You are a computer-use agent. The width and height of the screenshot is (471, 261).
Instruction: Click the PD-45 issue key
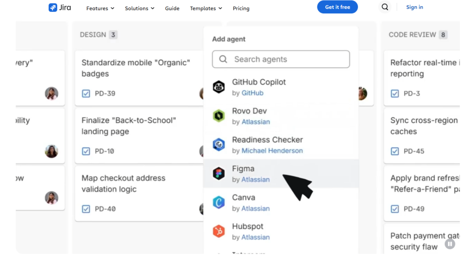414,151
